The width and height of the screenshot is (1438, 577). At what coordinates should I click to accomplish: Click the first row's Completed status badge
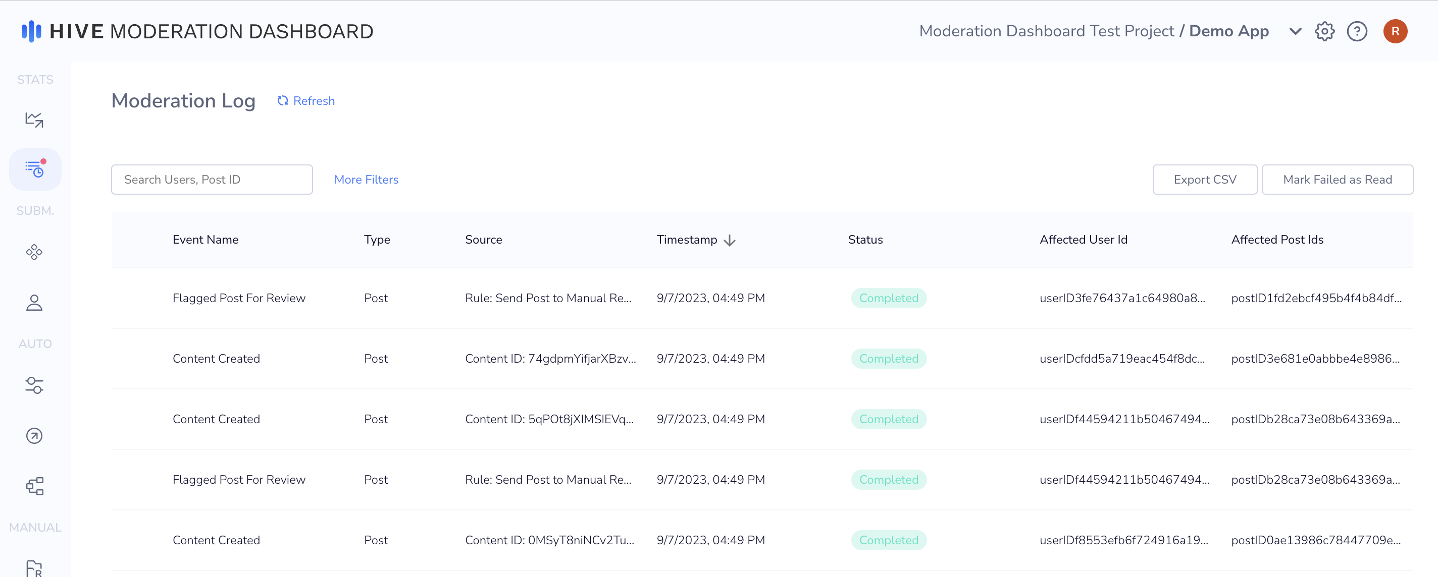click(x=888, y=298)
